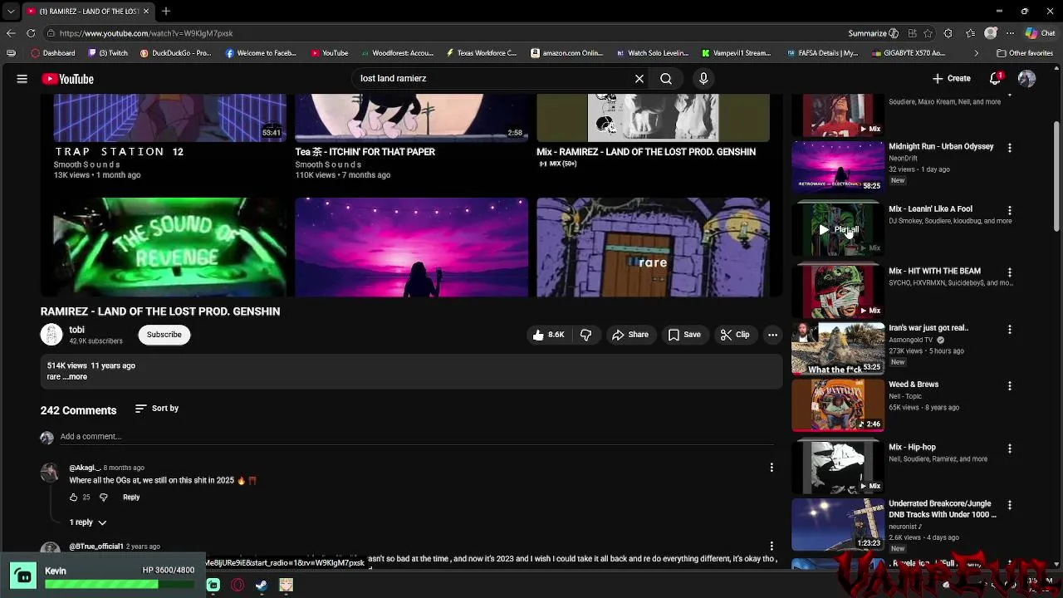Open Dashboard bookmark
Image resolution: width=1063 pixels, height=598 pixels.
(53, 53)
